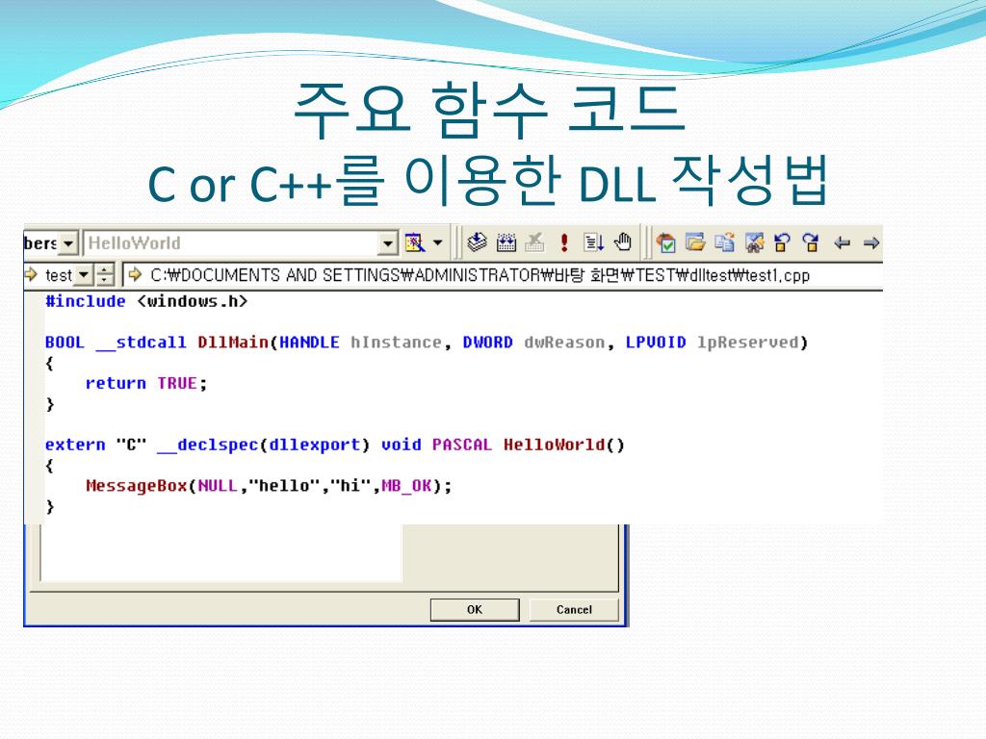Click the '__declspec(dllexport)' keyword
The width and height of the screenshot is (986, 739).
[x=264, y=445]
